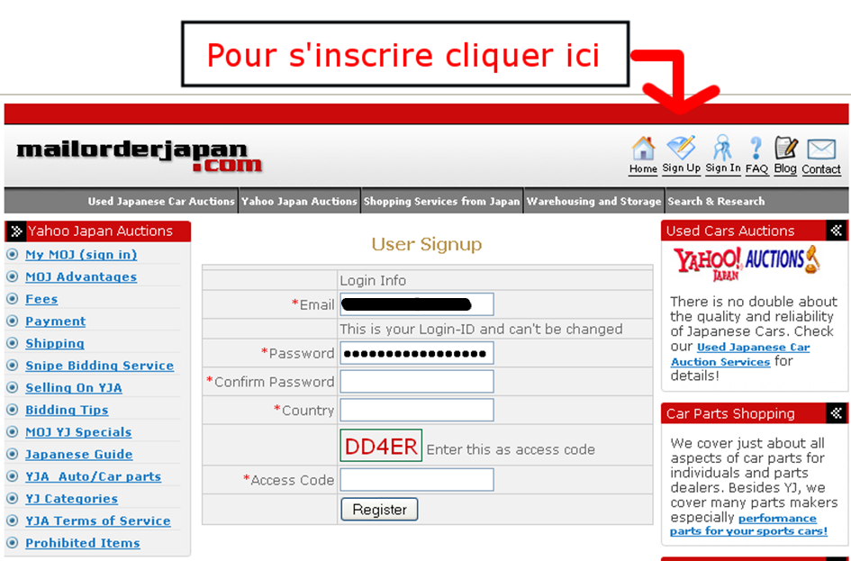Open Warehousing and Storage menu
851x561 pixels.
tap(593, 202)
